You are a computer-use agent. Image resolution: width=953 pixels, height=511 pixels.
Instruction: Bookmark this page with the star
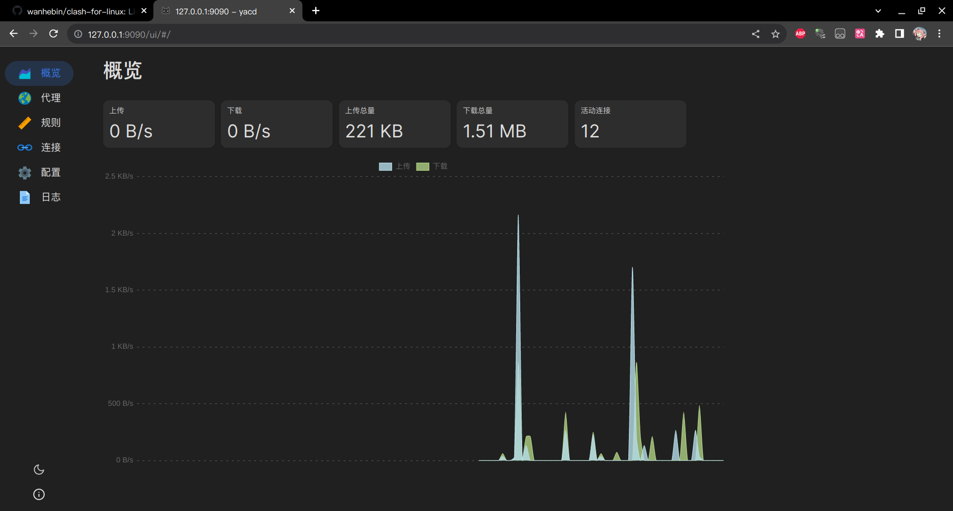point(775,34)
